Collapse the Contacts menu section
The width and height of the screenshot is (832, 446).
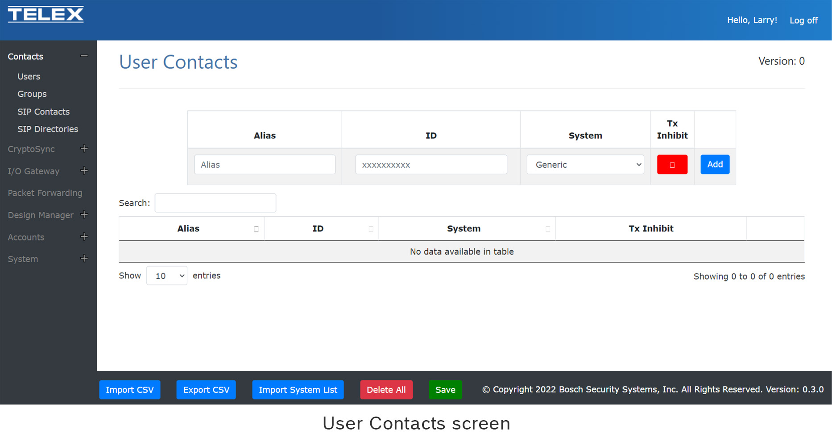[x=84, y=56]
